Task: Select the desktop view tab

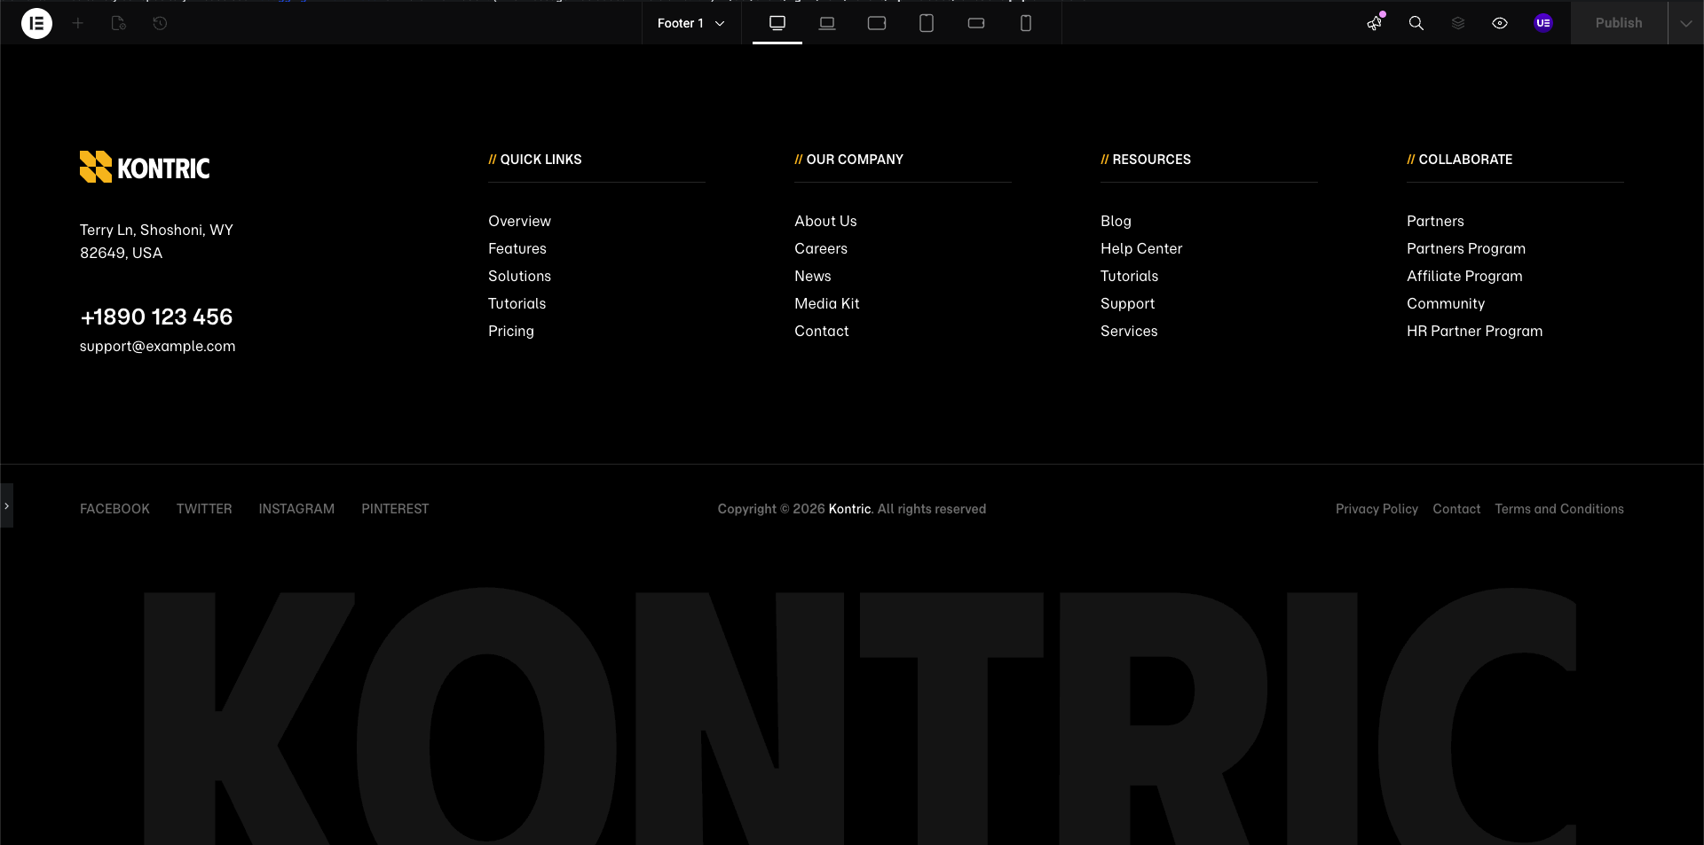Action: pyautogui.click(x=777, y=23)
